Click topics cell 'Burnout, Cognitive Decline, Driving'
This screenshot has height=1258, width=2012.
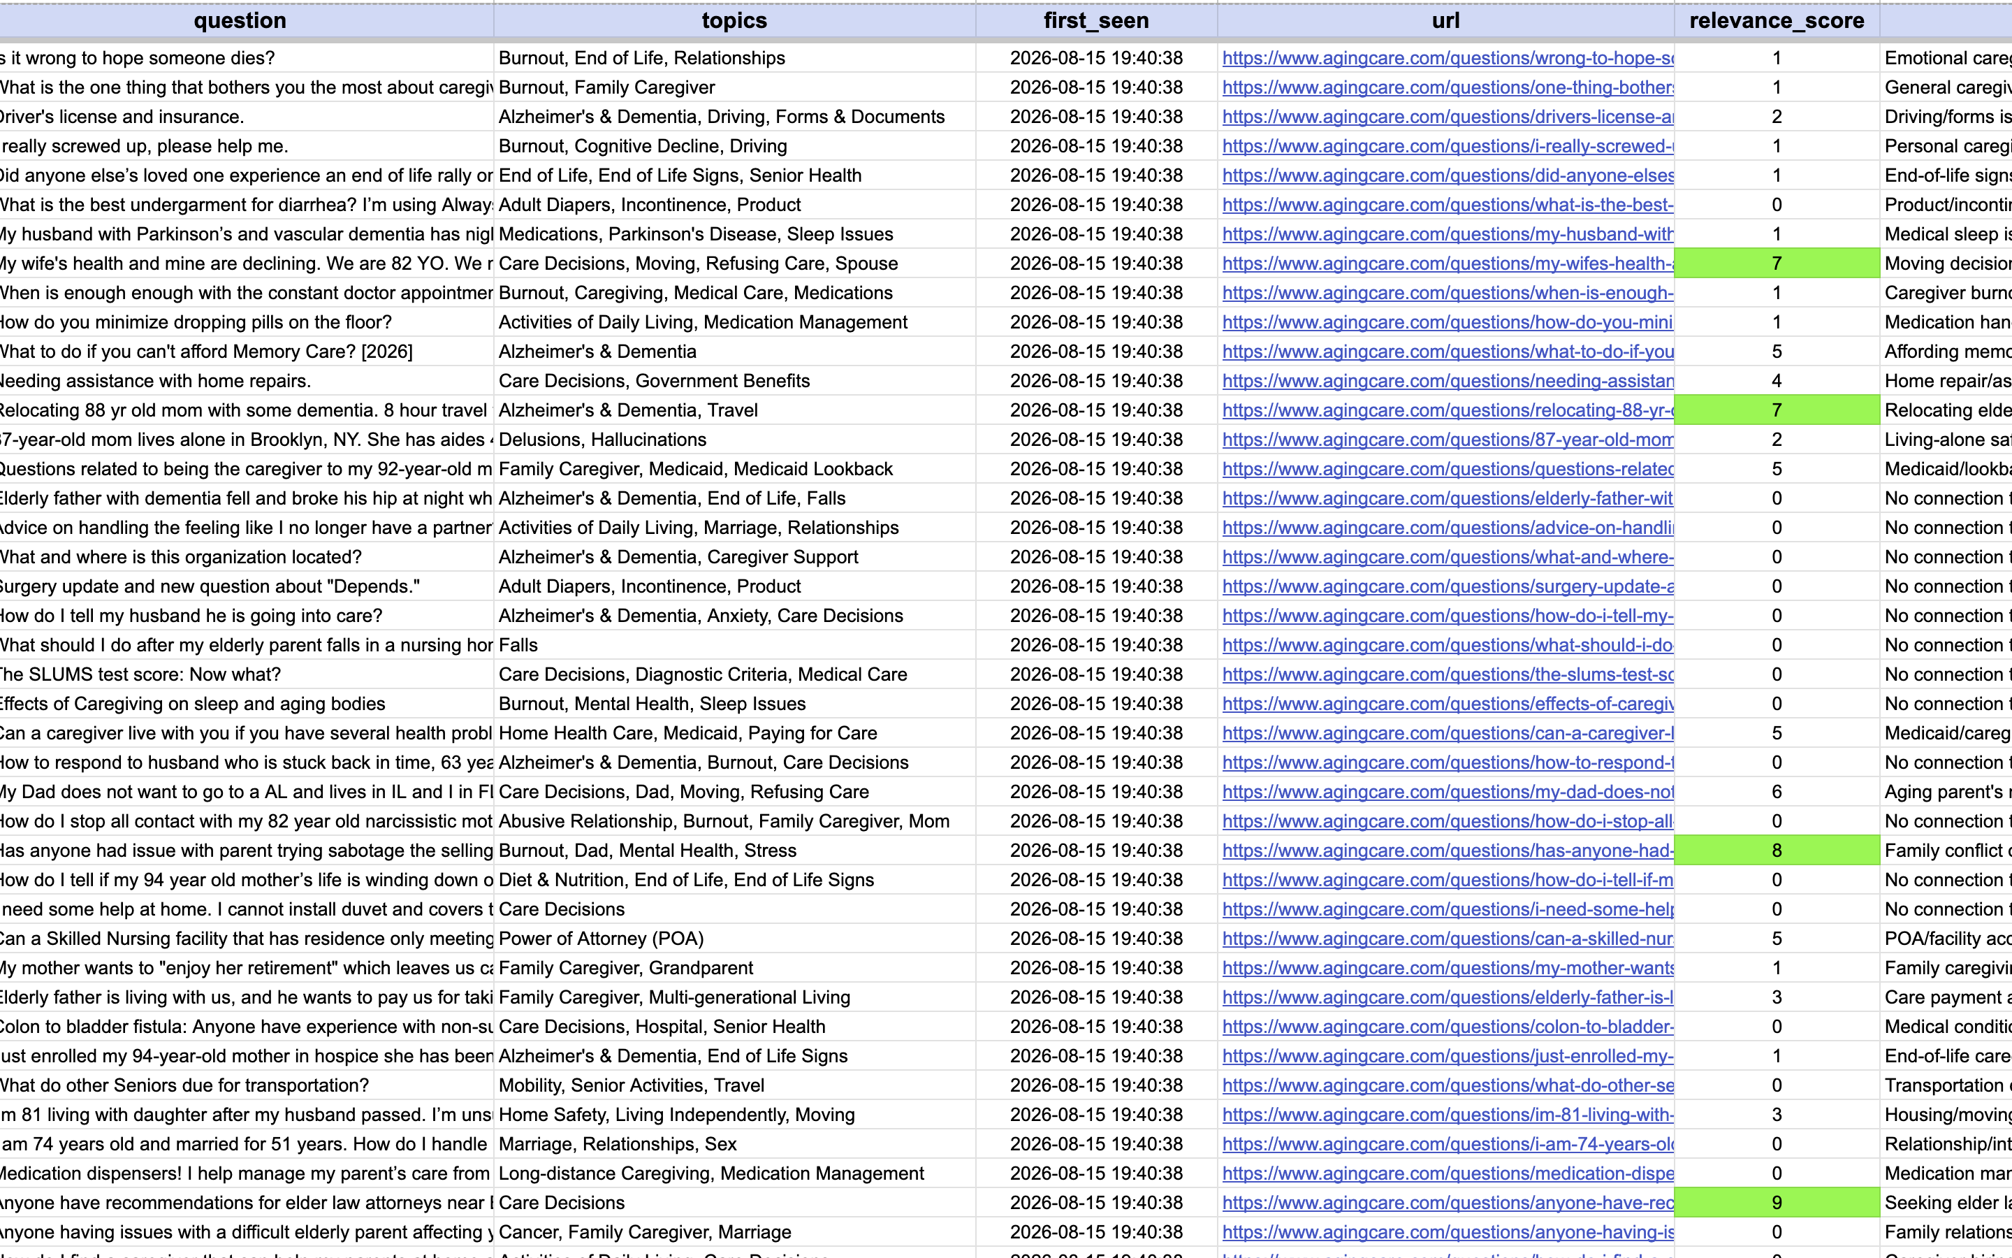(x=735, y=147)
